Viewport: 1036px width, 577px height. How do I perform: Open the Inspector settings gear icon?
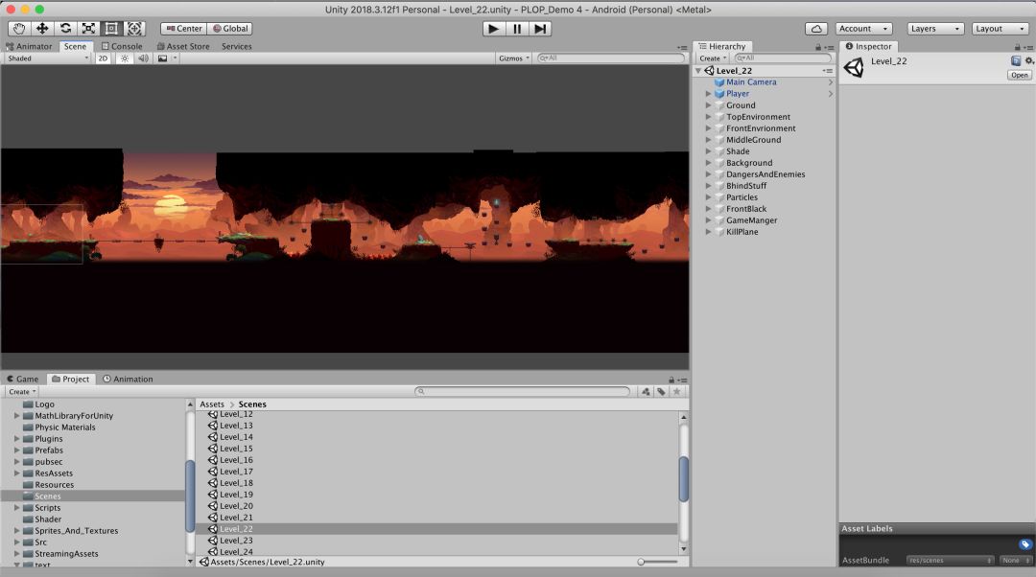point(1029,60)
